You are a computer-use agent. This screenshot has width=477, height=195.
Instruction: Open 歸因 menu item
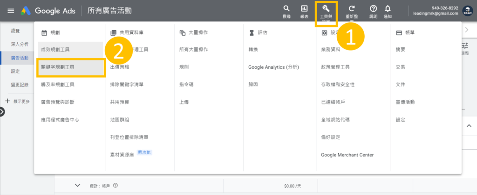tap(253, 84)
